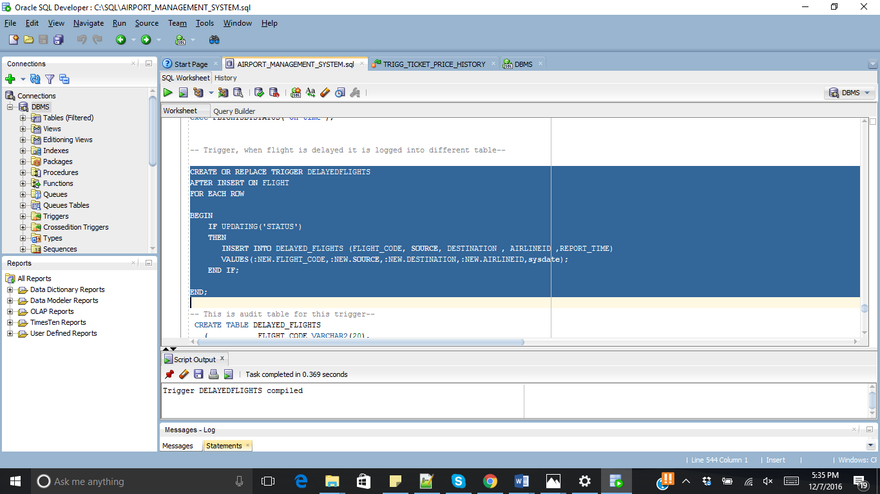Viewport: 880px width, 494px height.
Task: Run statement with the green play icon
Action: pos(167,93)
